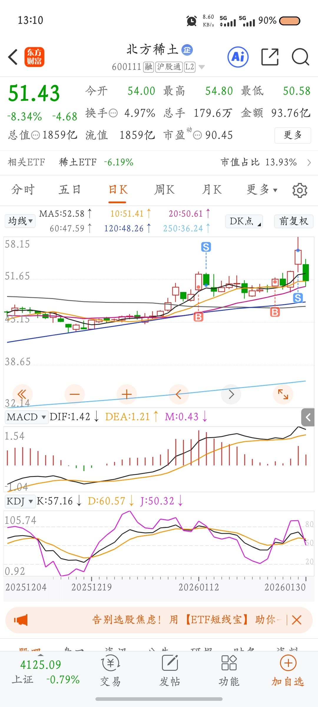Screen dimensions: 318x707
Task: Tap the info icon next to 市盈
Action: click(x=197, y=135)
